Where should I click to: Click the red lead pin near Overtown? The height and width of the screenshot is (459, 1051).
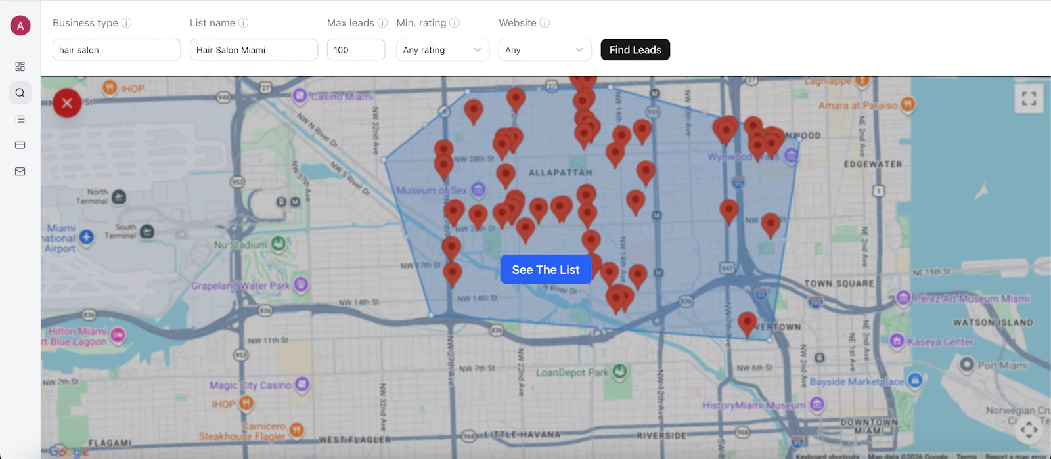click(747, 324)
